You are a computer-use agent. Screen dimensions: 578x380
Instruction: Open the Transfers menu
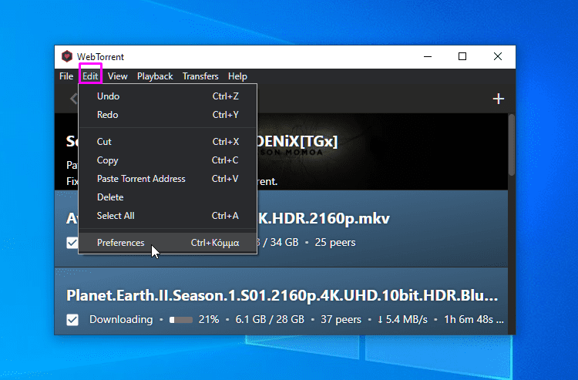(200, 76)
